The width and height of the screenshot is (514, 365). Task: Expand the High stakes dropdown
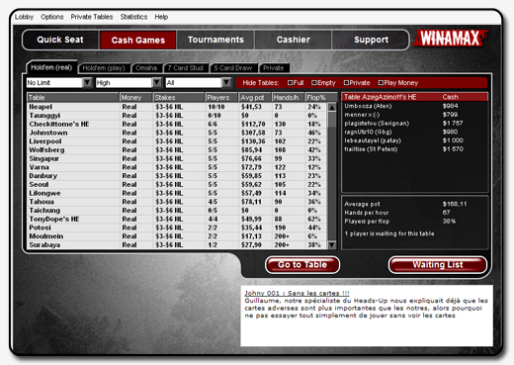click(x=157, y=82)
